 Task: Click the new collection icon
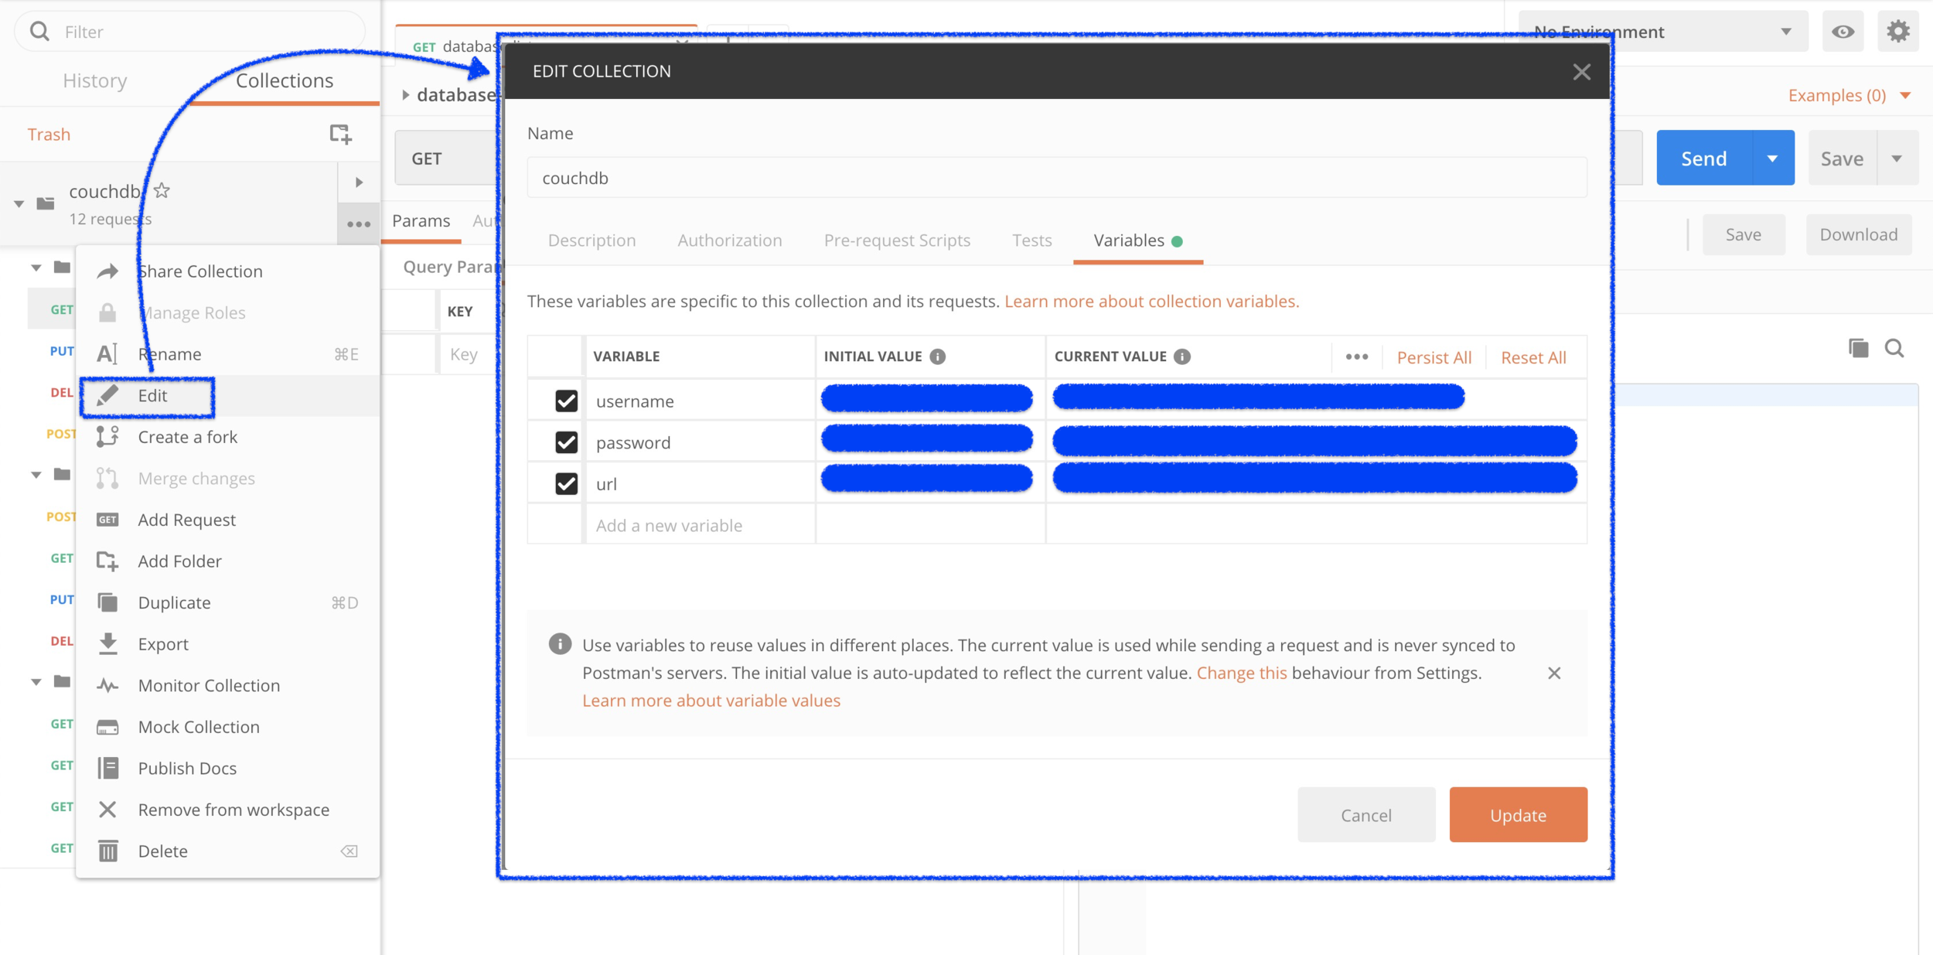(340, 135)
